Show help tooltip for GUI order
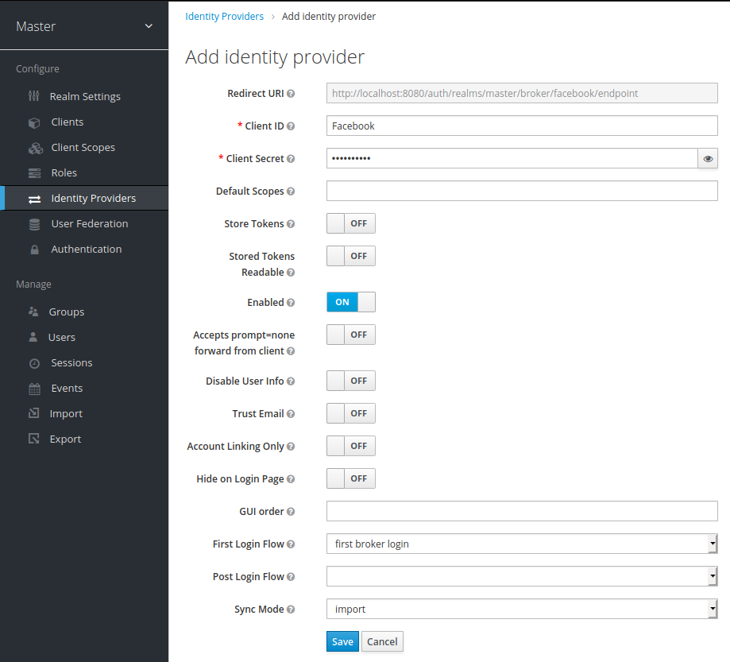Viewport: 730px width, 662px height. pyautogui.click(x=291, y=512)
